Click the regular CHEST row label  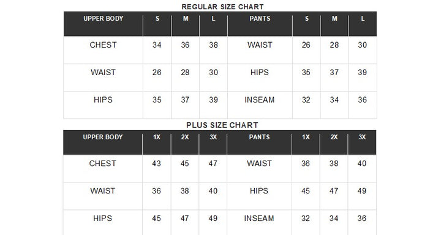103,45
